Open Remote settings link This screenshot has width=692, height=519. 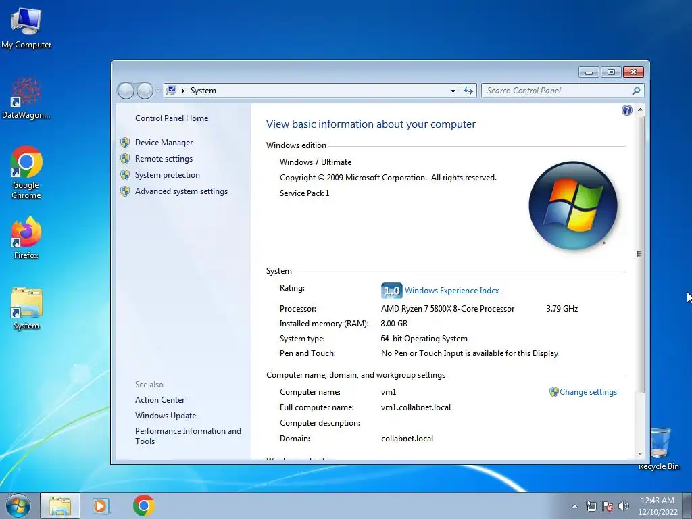point(164,158)
